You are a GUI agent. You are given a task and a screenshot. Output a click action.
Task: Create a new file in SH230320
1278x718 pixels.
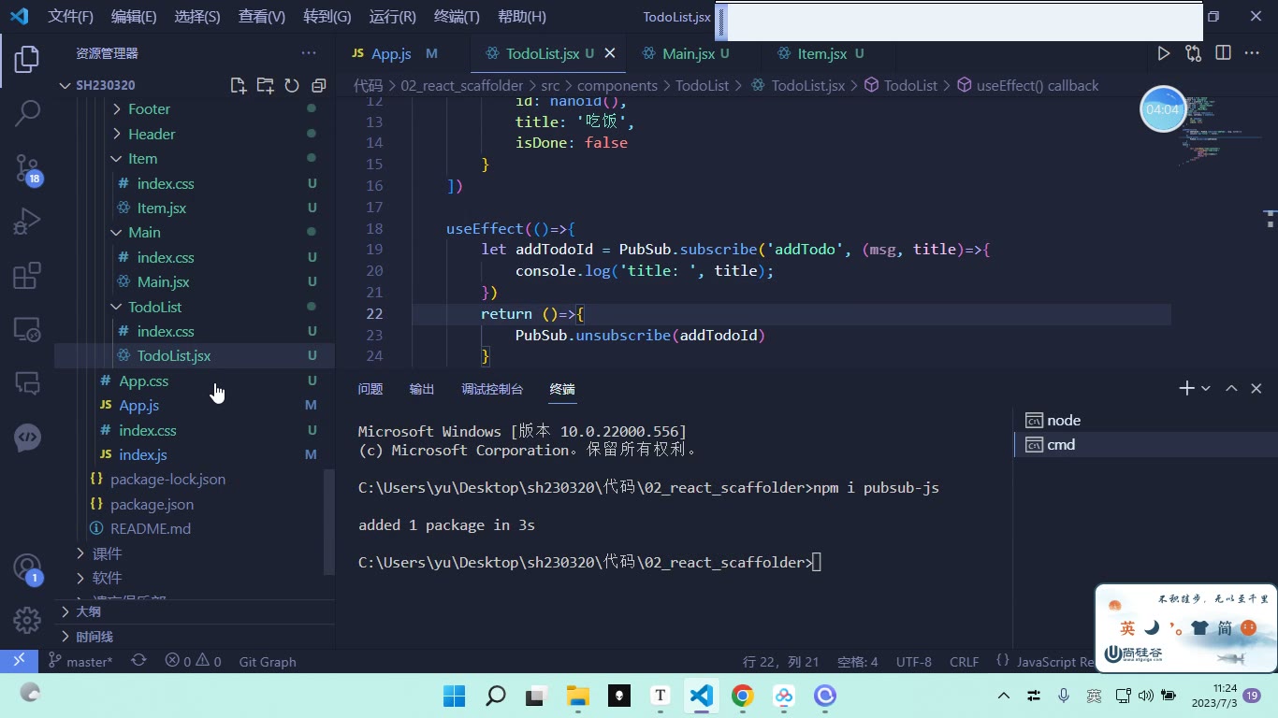239,85
